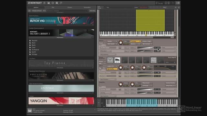Open LFO Sine modulator quick-jump icon in Source
Screen dimensions: 207x116
[x=120, y=48]
